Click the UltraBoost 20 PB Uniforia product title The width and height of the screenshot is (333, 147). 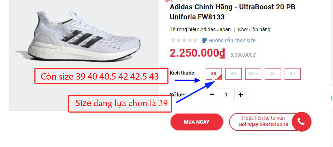click(232, 12)
